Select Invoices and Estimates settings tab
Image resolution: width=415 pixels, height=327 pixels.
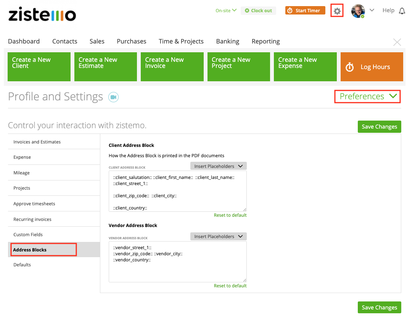(54, 142)
